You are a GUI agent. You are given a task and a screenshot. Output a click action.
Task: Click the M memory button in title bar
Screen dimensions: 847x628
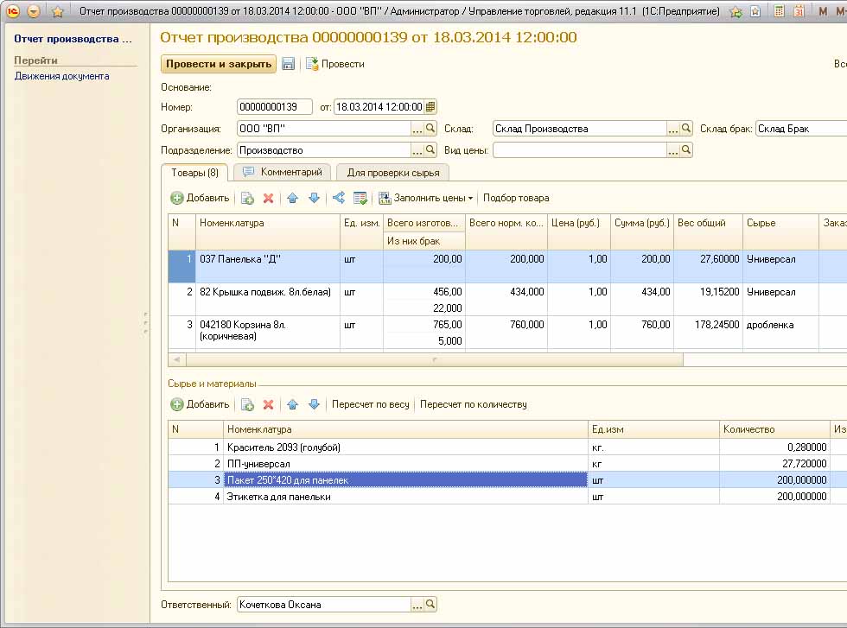[x=823, y=11]
